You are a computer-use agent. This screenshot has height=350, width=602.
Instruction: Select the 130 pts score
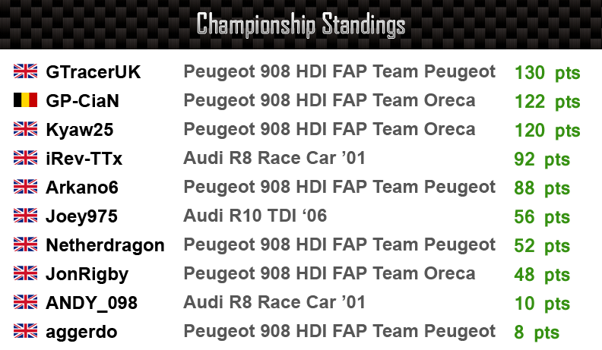(x=547, y=72)
